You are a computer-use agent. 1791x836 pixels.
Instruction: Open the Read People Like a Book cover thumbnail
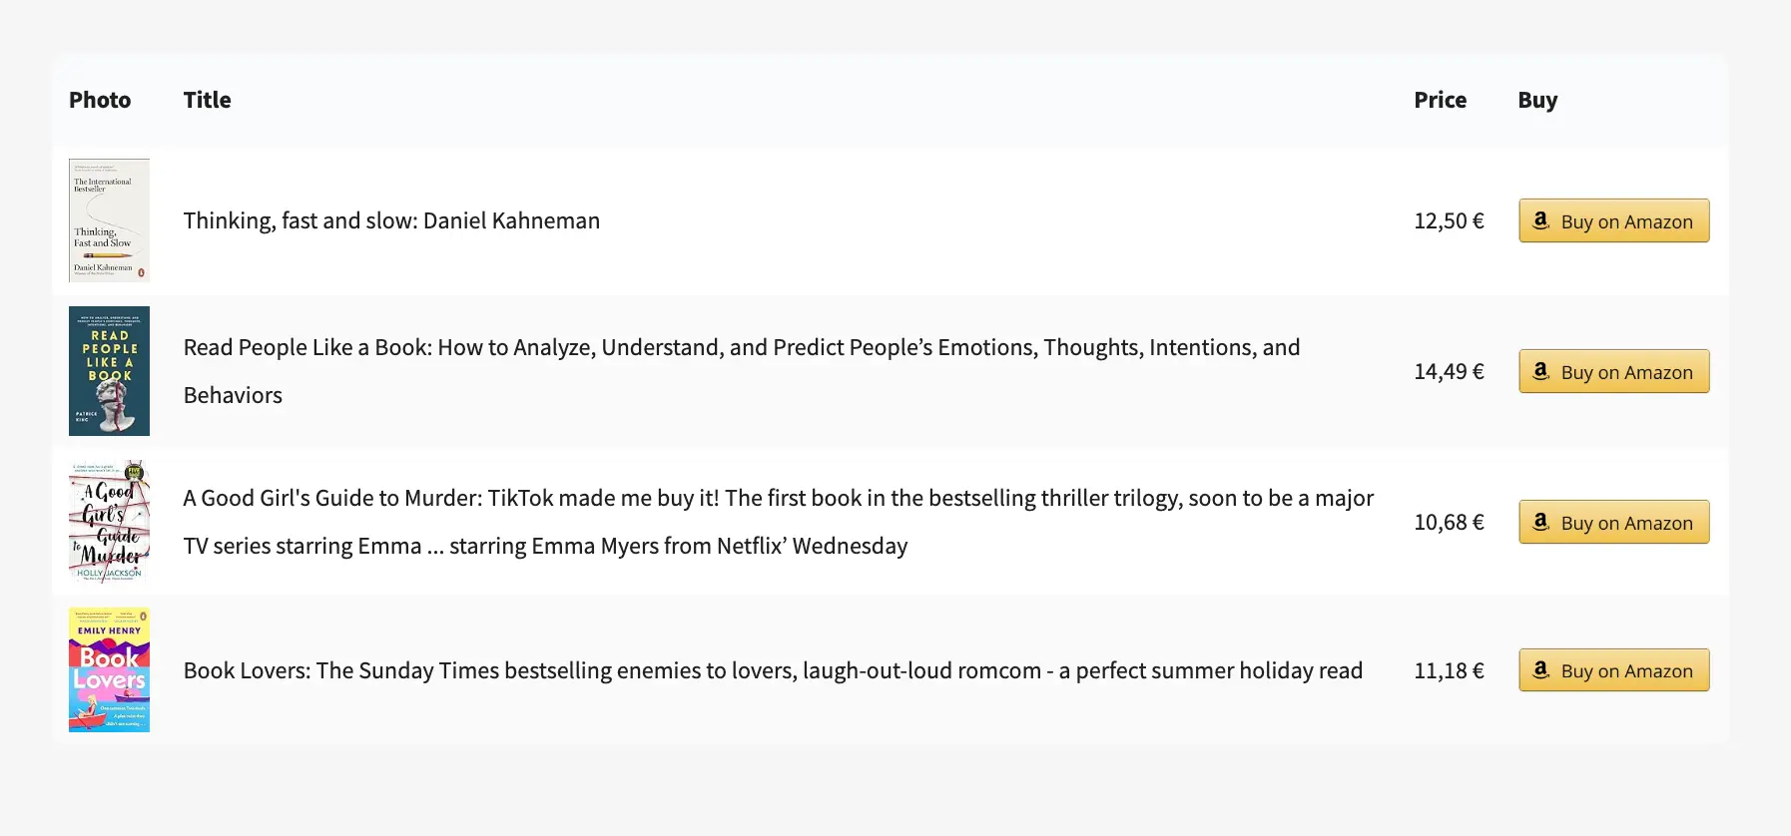[109, 370]
